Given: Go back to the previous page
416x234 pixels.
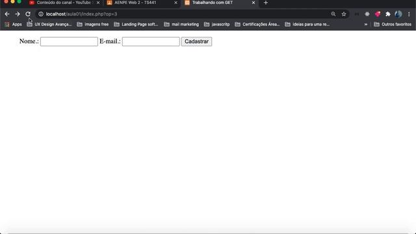Looking at the screenshot, I should point(7,14).
